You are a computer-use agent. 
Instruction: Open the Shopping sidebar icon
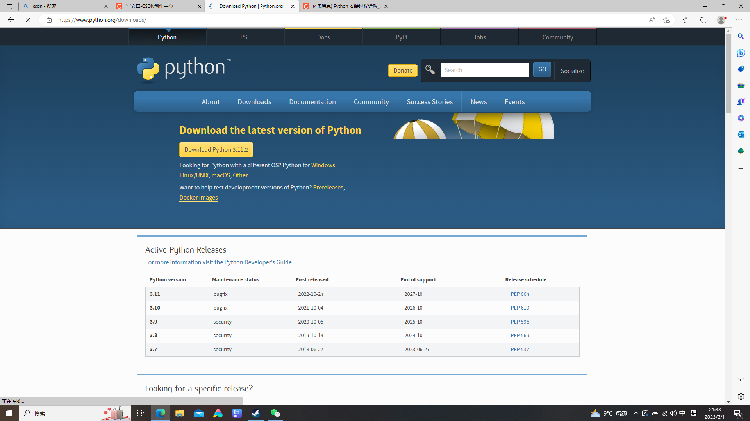741,69
